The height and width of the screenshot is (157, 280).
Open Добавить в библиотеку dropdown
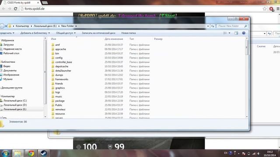pyautogui.click(x=35, y=33)
